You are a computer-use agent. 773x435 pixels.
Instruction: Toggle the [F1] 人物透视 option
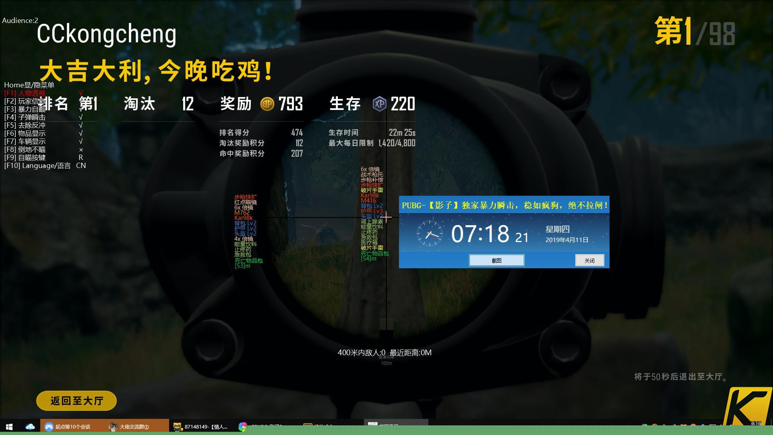click(43, 93)
